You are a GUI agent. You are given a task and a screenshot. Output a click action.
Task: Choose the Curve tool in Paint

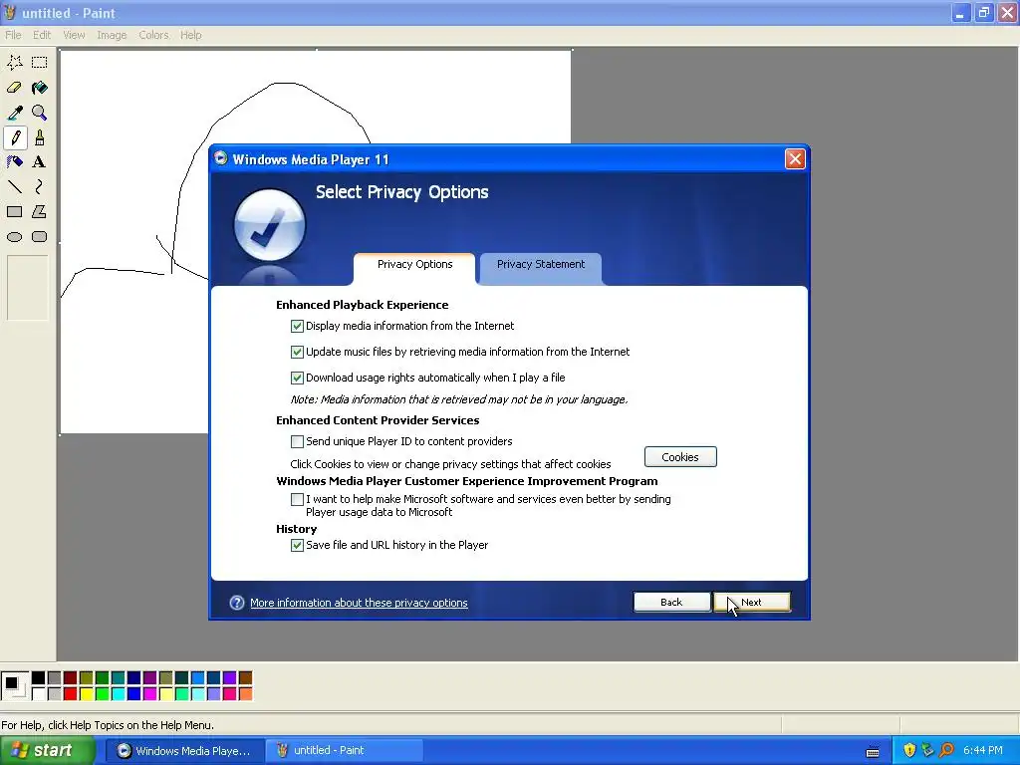(x=40, y=187)
